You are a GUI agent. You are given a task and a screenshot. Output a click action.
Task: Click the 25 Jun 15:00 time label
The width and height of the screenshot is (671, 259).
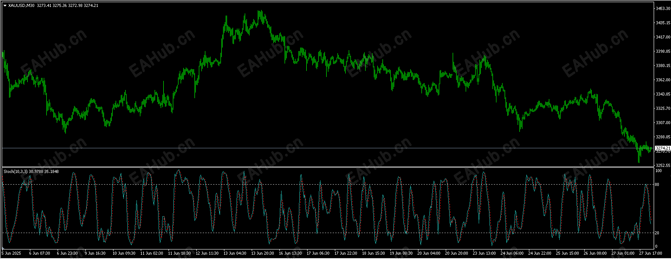click(567, 253)
